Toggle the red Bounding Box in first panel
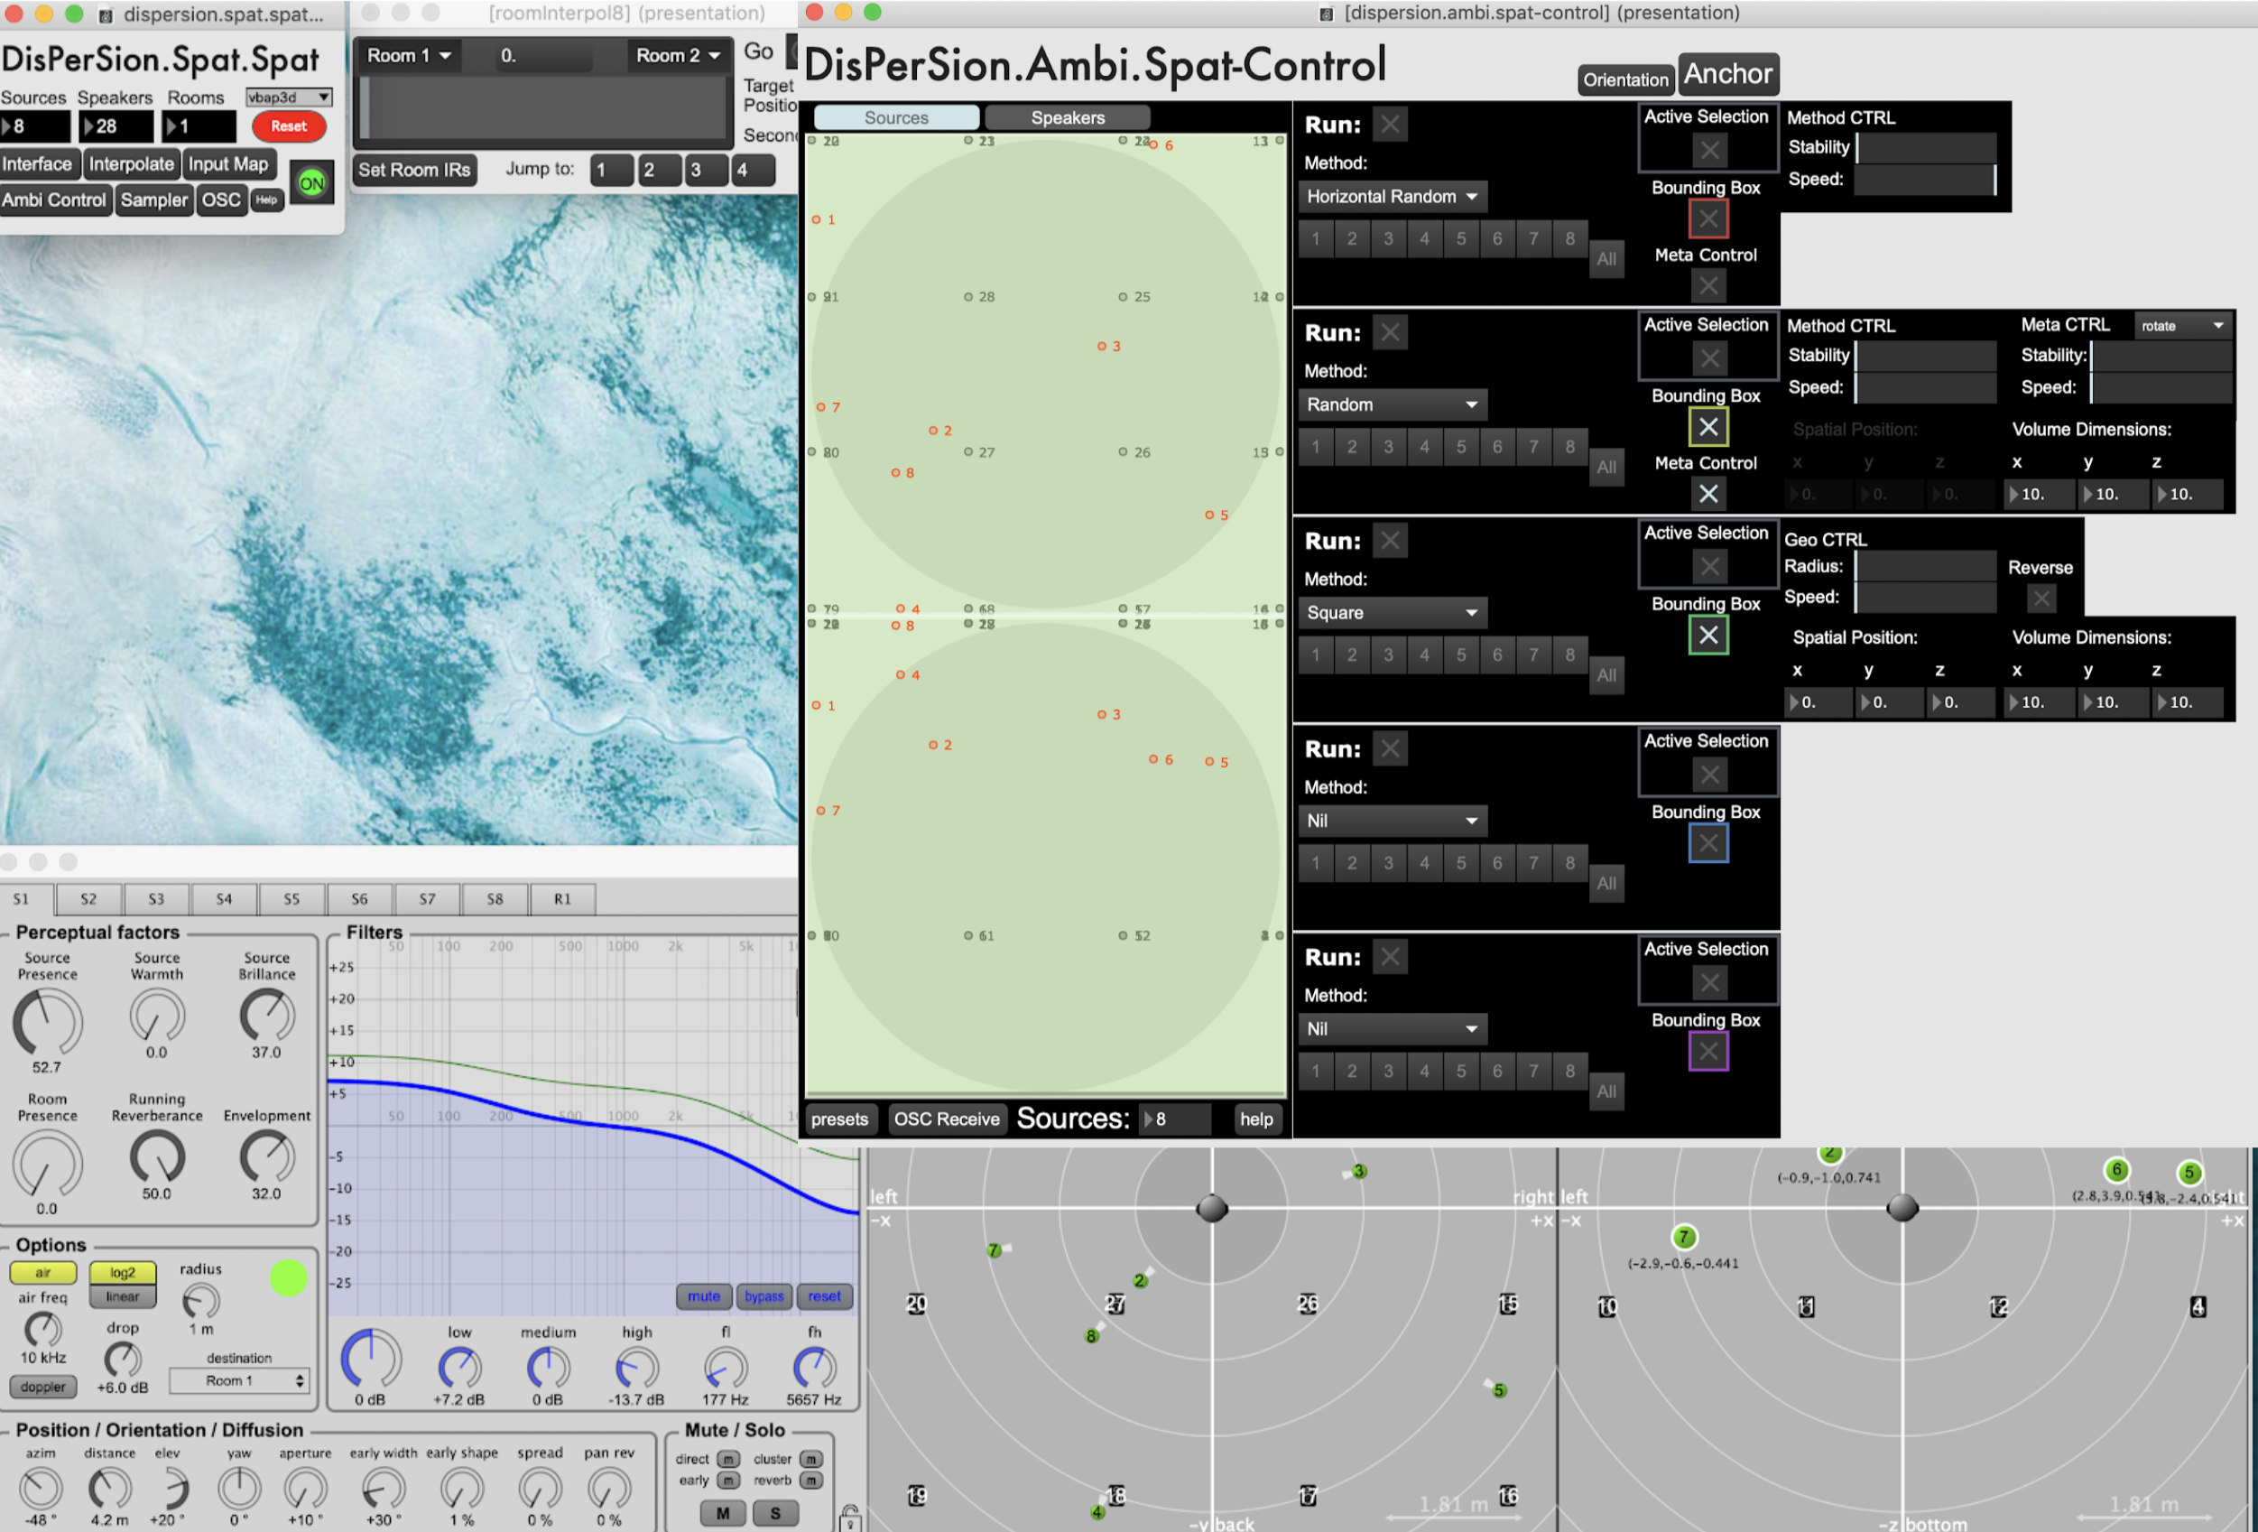Image resolution: width=2258 pixels, height=1532 pixels. click(1708, 218)
